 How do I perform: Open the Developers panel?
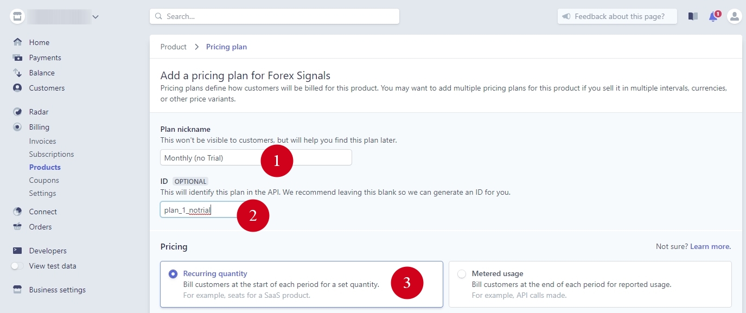[x=48, y=250]
